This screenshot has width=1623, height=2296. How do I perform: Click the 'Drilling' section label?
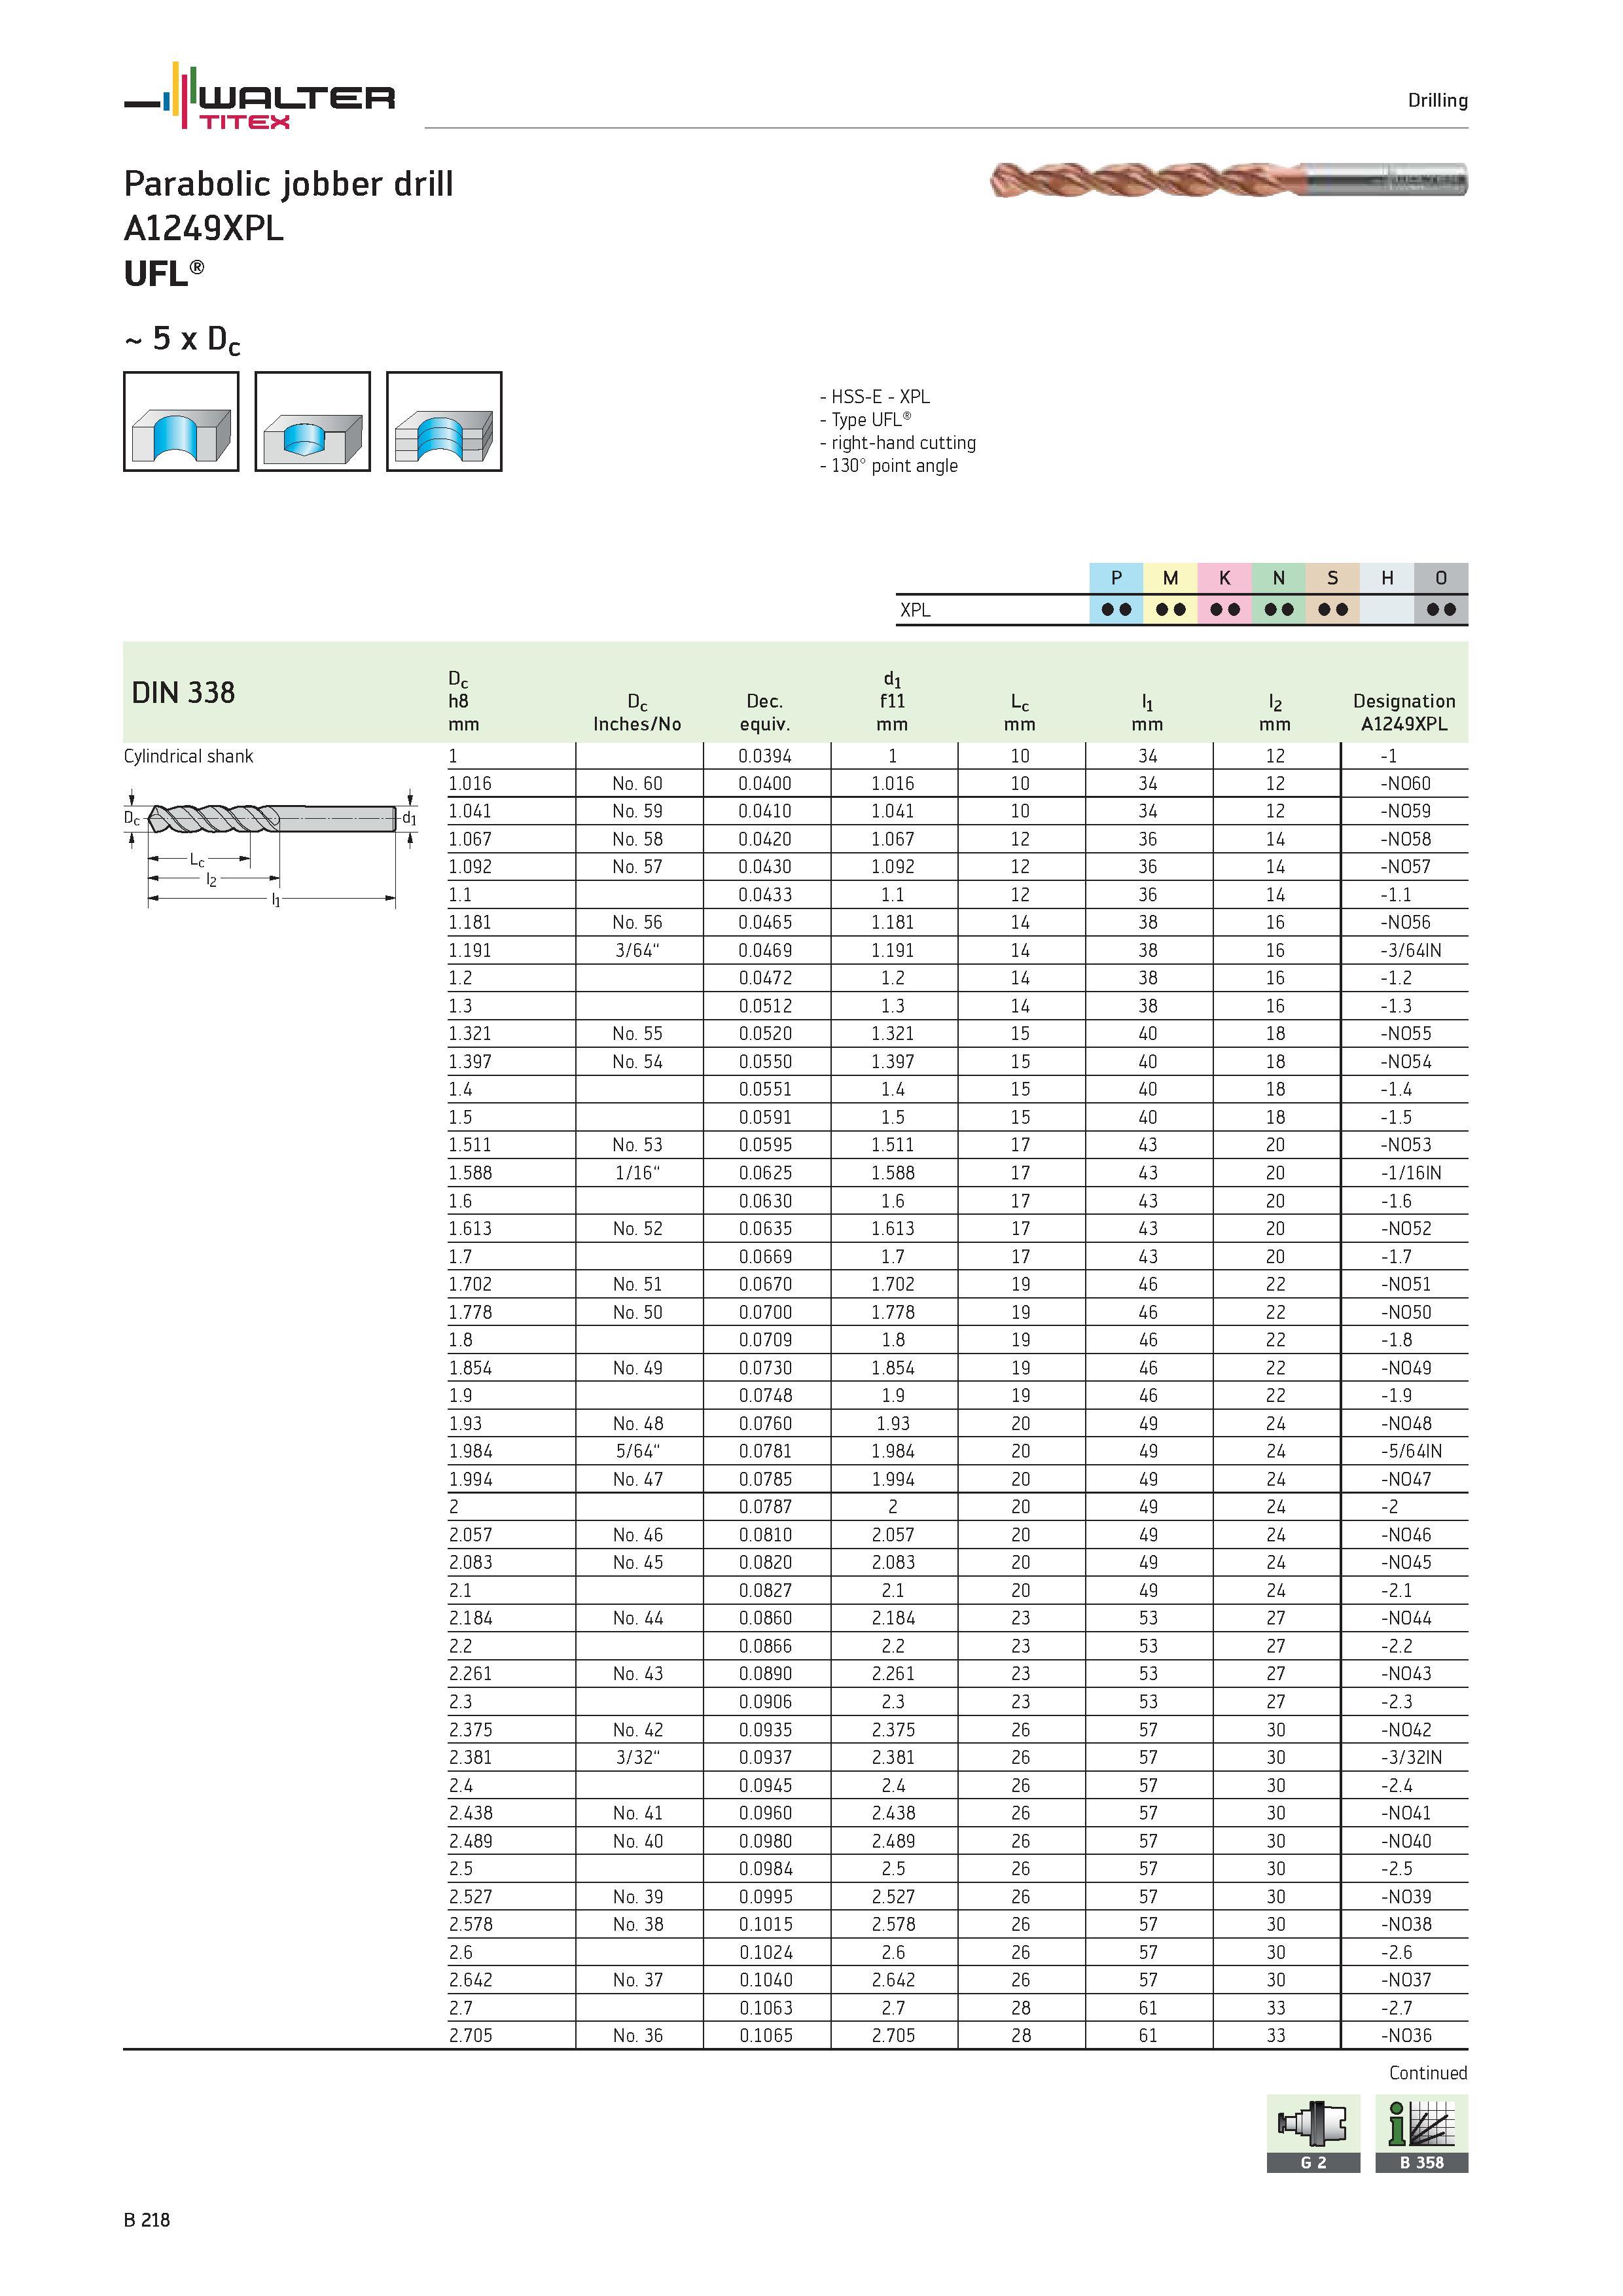coord(1438,100)
